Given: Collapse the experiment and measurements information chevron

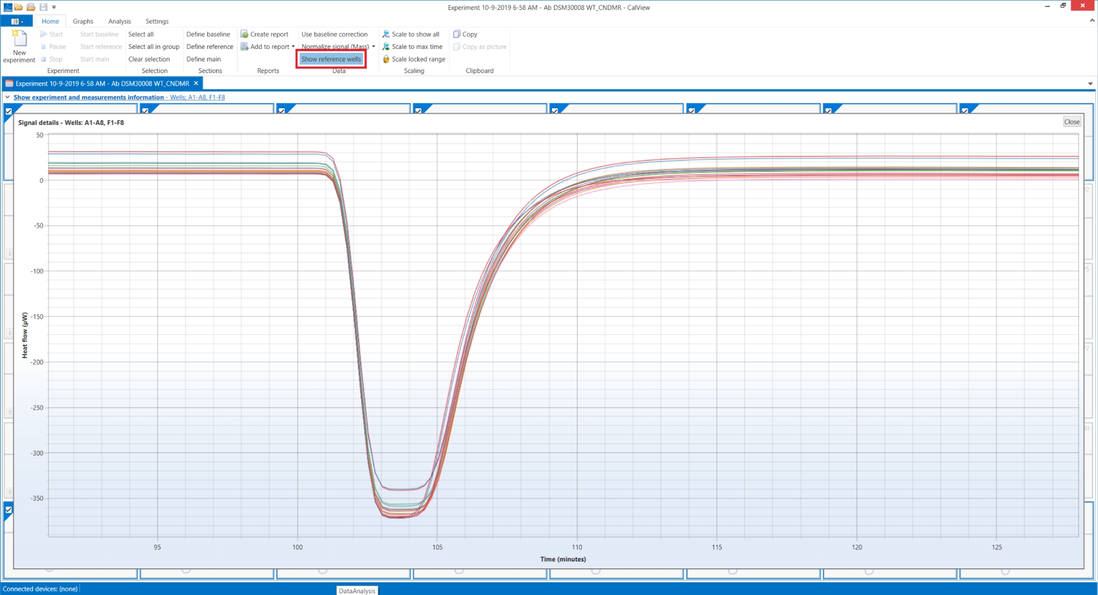Looking at the screenshot, I should click(8, 97).
